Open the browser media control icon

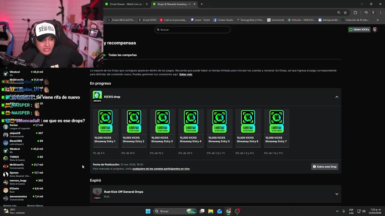tap(366, 13)
